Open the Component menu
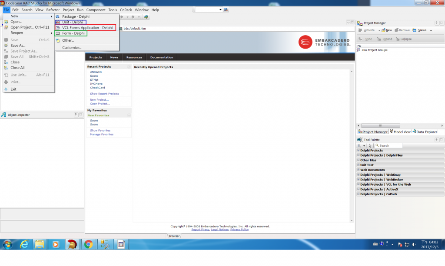 point(96,10)
